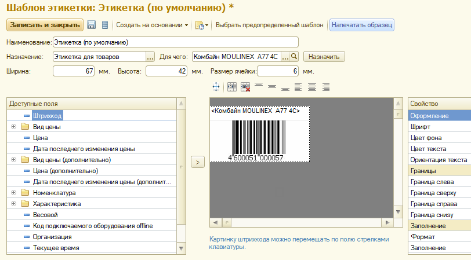This screenshot has width=471, height=260.
Task: Click the list icon beside the save icon
Action: (x=105, y=25)
